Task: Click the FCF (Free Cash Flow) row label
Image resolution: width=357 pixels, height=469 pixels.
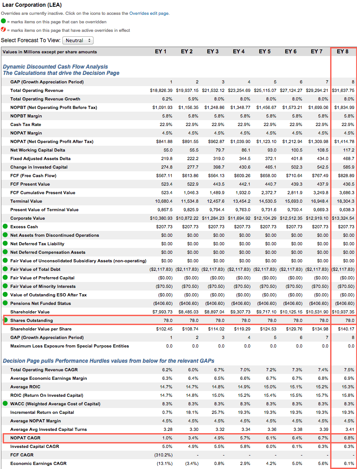Action: [x=33, y=176]
